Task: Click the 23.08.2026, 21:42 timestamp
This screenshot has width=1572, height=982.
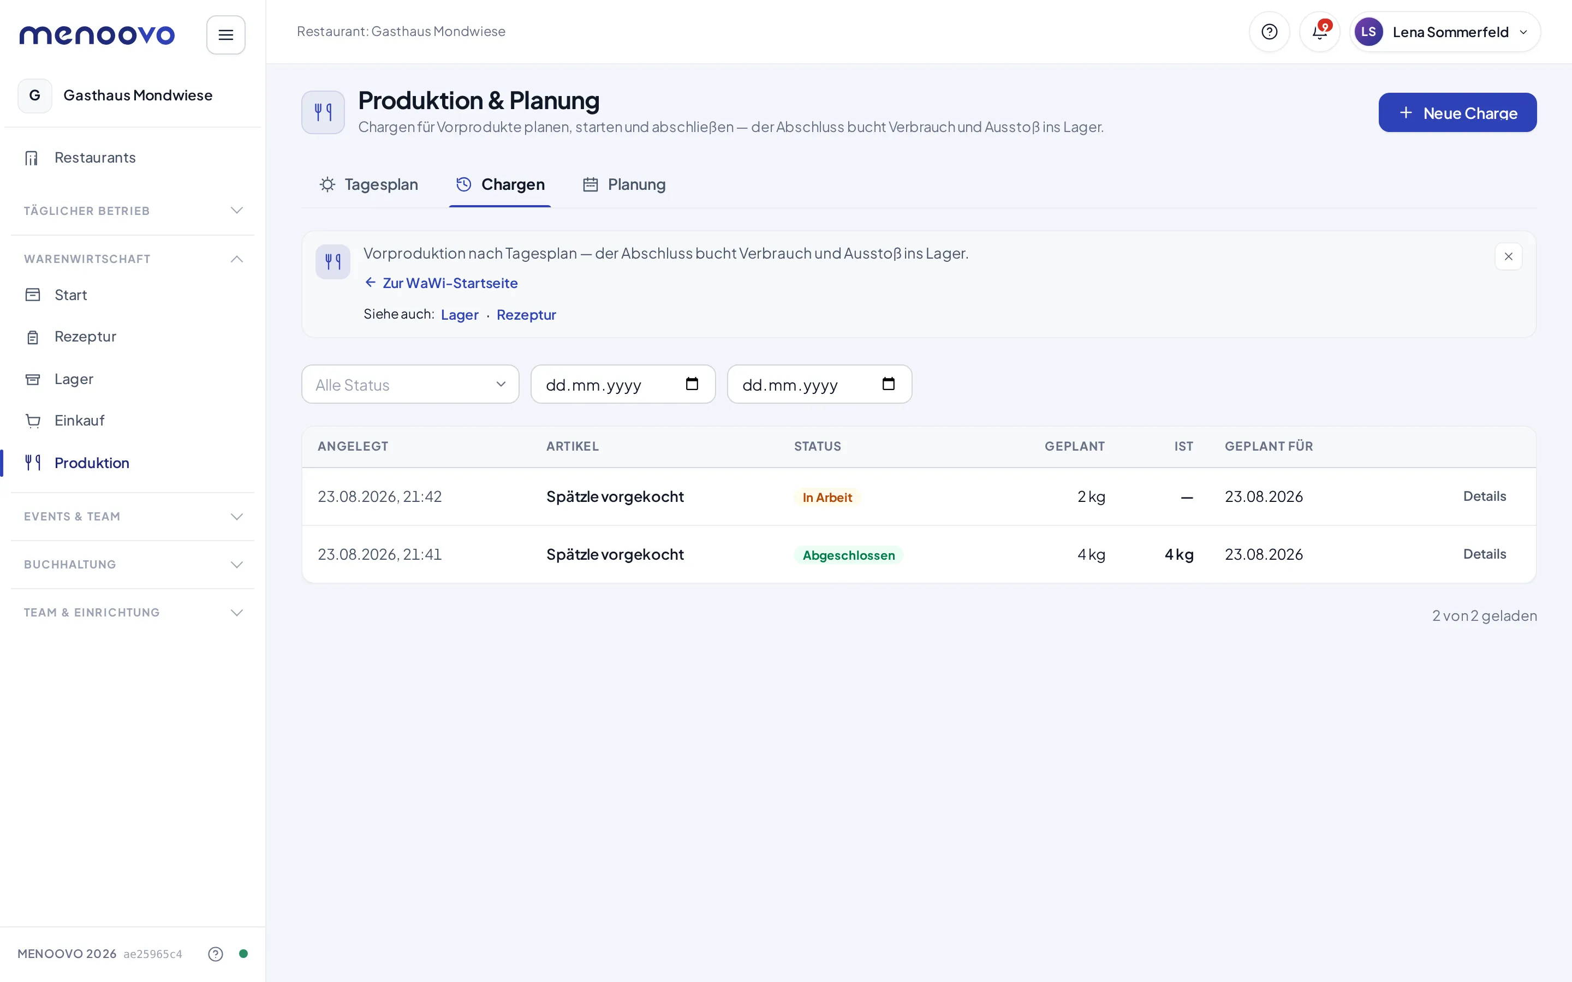Action: click(x=379, y=497)
